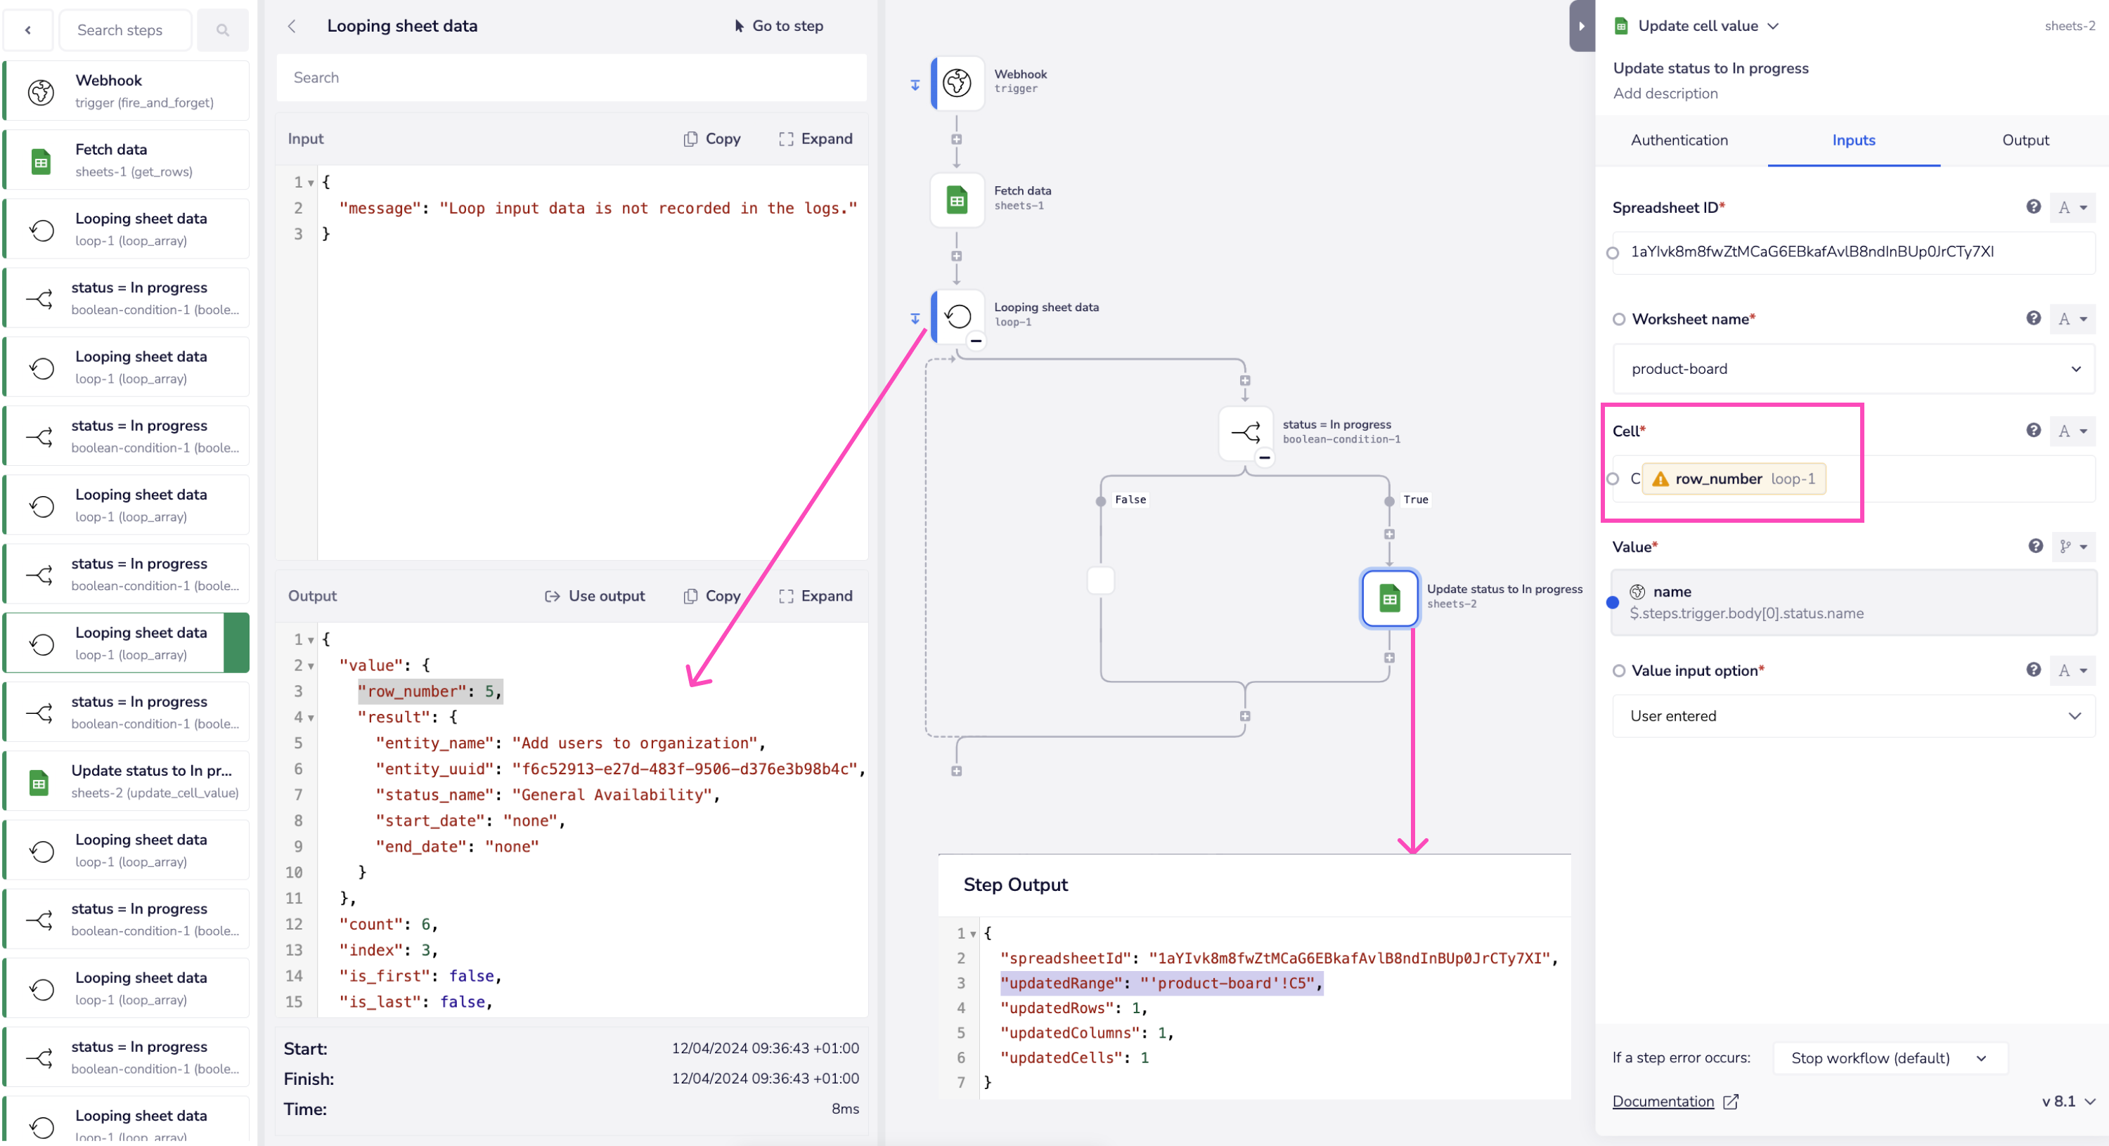2109x1146 pixels.
Task: Click the search magnifier icon in steps panel
Action: coord(222,30)
